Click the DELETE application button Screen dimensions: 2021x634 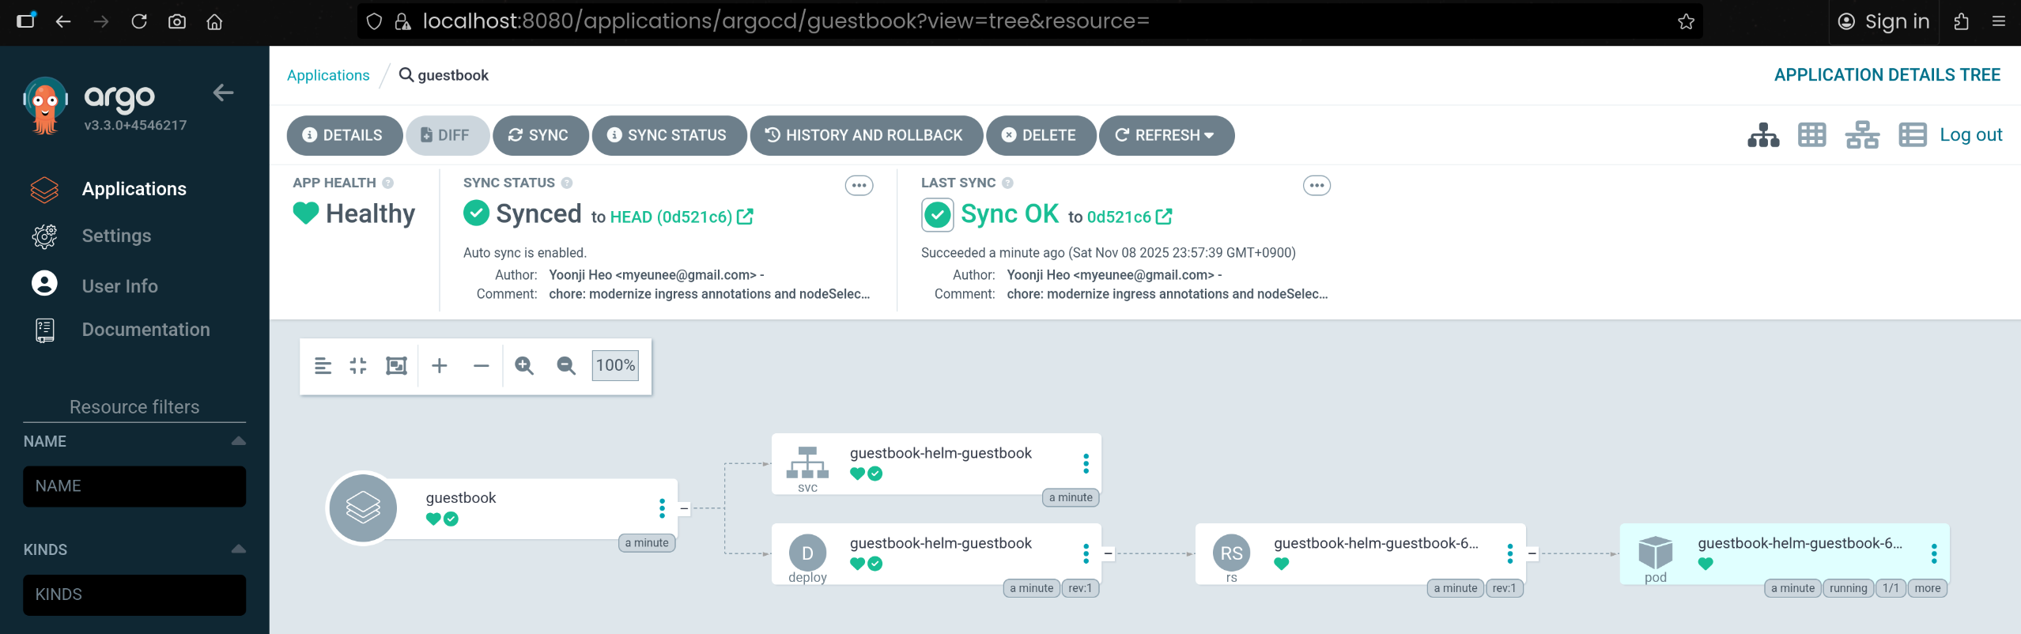point(1041,135)
